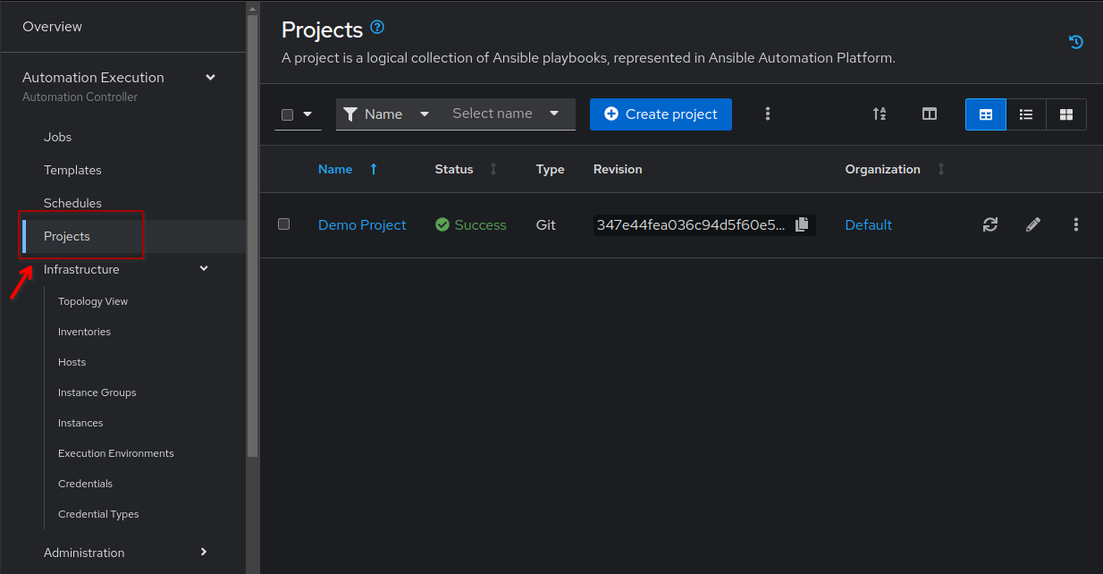The image size is (1103, 574).
Task: Click the Organization column header
Action: pos(882,169)
